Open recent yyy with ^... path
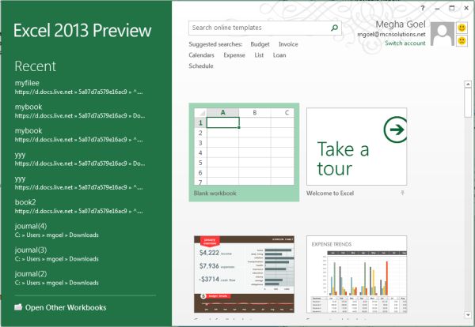The image size is (475, 327). 78,182
